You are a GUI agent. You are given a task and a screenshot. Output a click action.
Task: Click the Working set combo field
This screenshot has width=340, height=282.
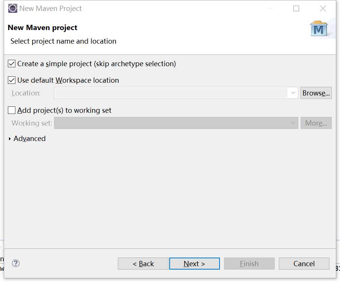click(x=176, y=123)
